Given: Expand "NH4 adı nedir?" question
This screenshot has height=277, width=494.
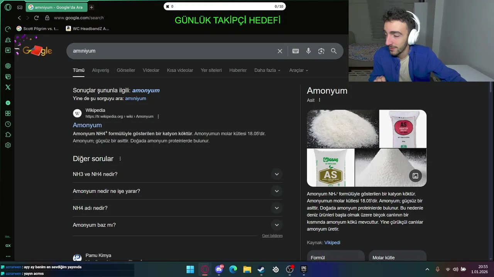Looking at the screenshot, I should [178, 208].
